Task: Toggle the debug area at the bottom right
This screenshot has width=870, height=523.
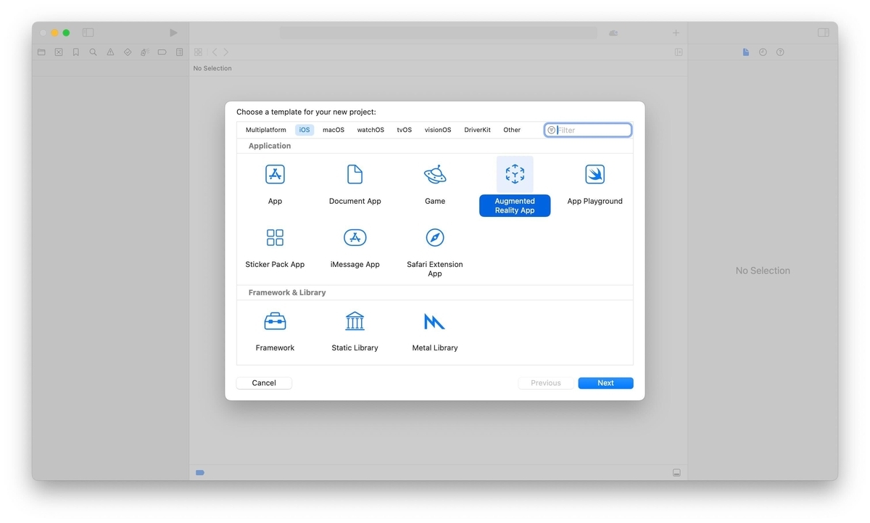Action: pyautogui.click(x=676, y=473)
